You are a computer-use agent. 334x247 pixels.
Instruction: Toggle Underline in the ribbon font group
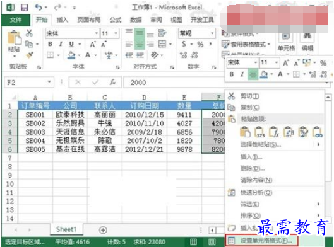coord(71,44)
